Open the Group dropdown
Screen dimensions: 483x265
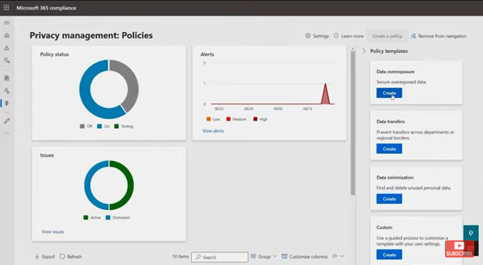coord(264,256)
